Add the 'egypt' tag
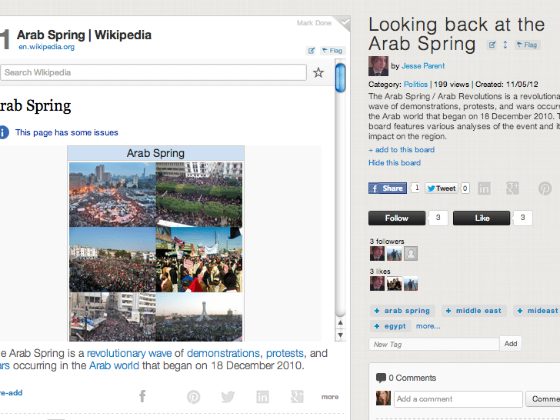Screen dimensions: 560x420 coord(390,326)
